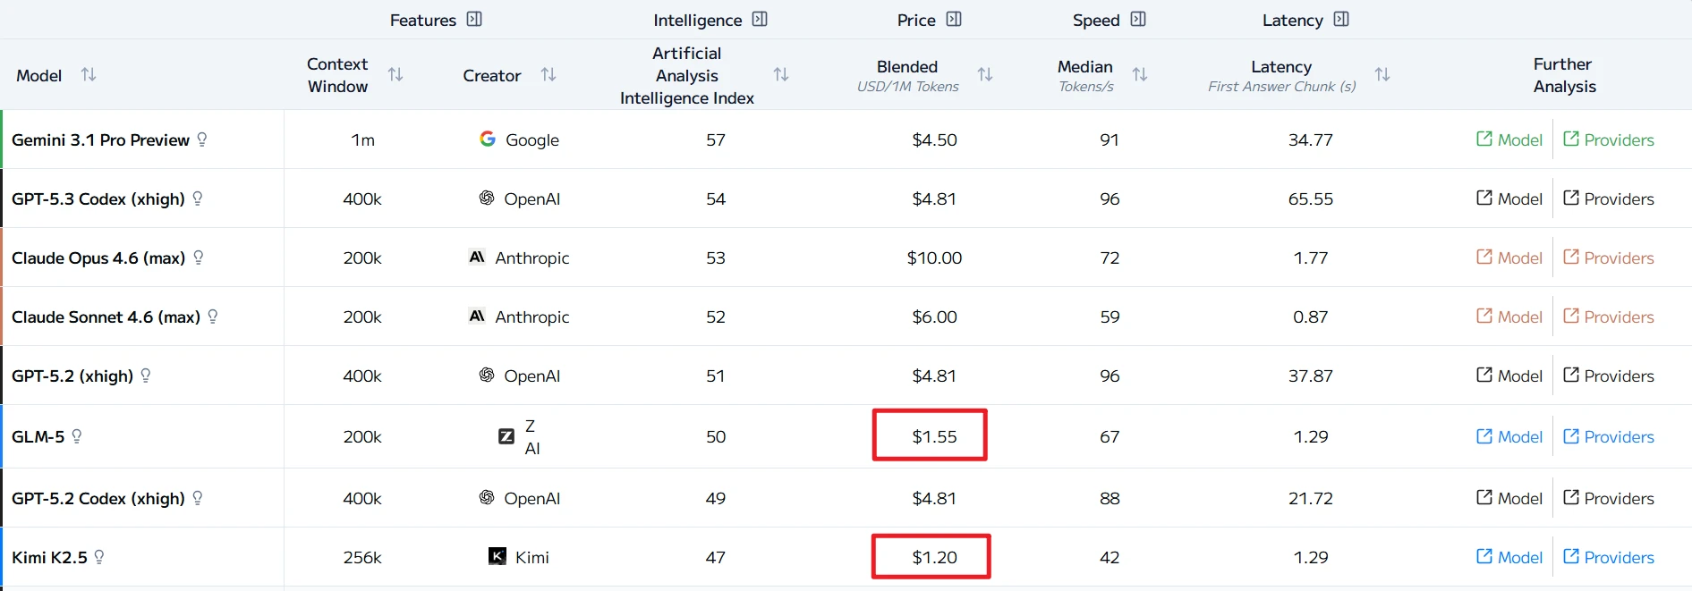Sort by Blended price column
This screenshot has width=1692, height=591.
pyautogui.click(x=985, y=75)
